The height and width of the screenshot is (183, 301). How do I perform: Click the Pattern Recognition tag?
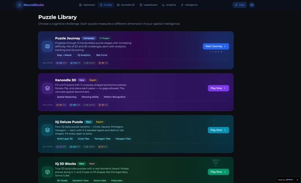pyautogui.click(x=115, y=97)
